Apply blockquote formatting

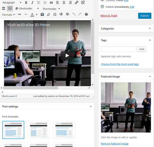51,3
